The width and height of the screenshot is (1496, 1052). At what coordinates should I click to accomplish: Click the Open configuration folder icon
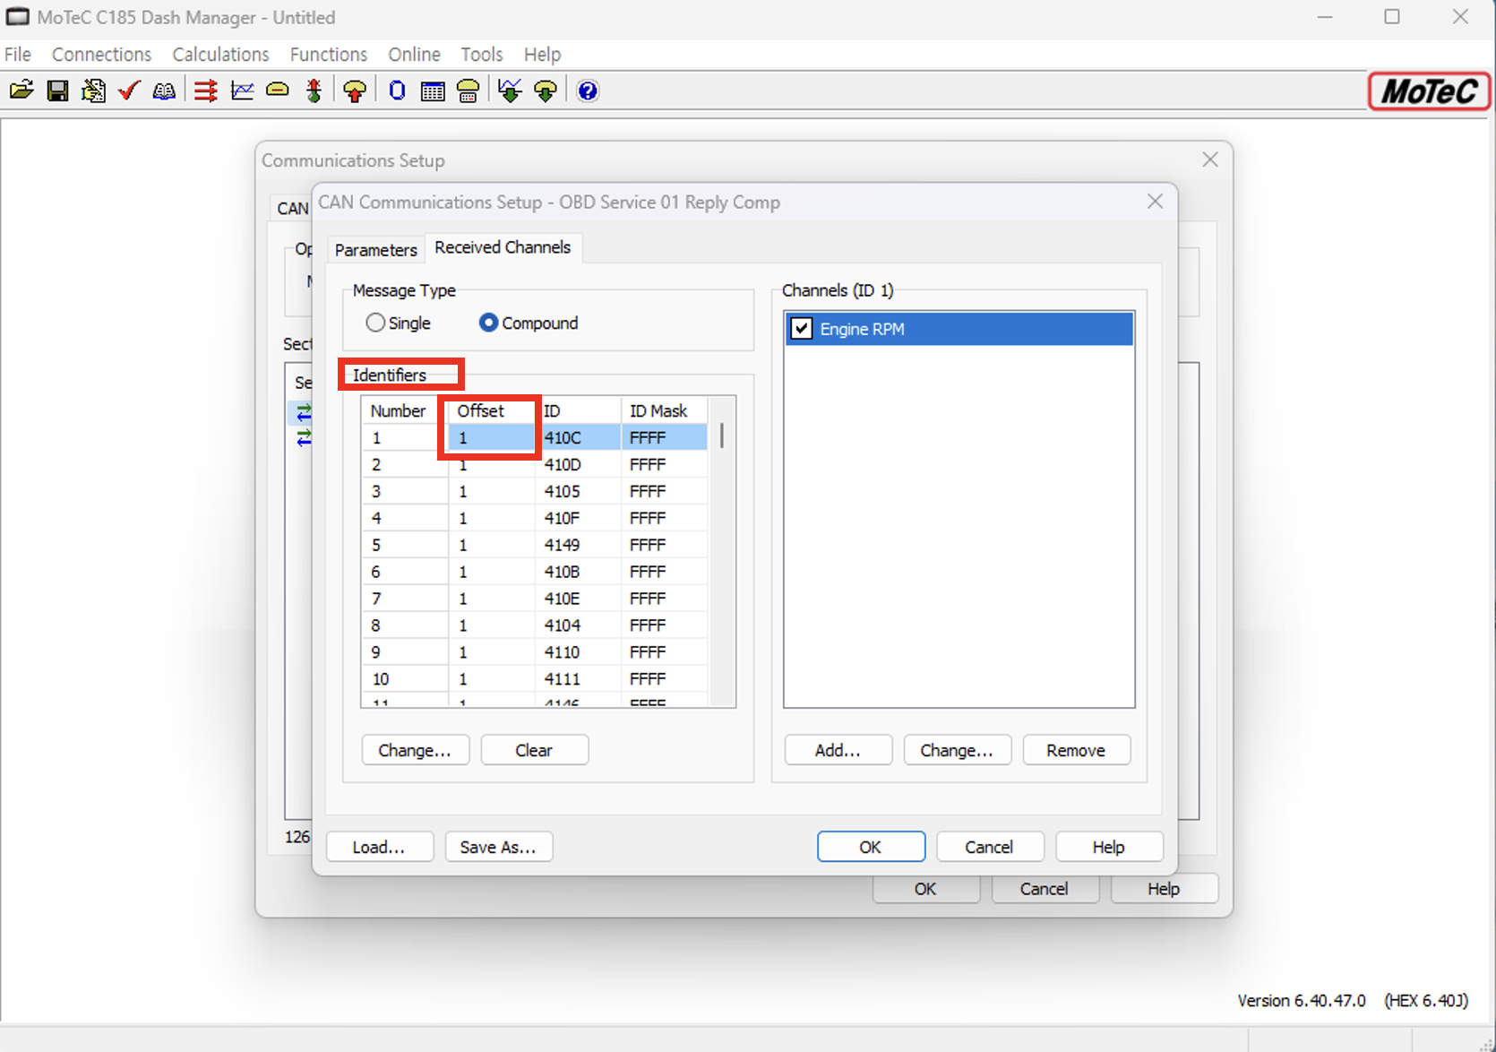click(x=21, y=91)
